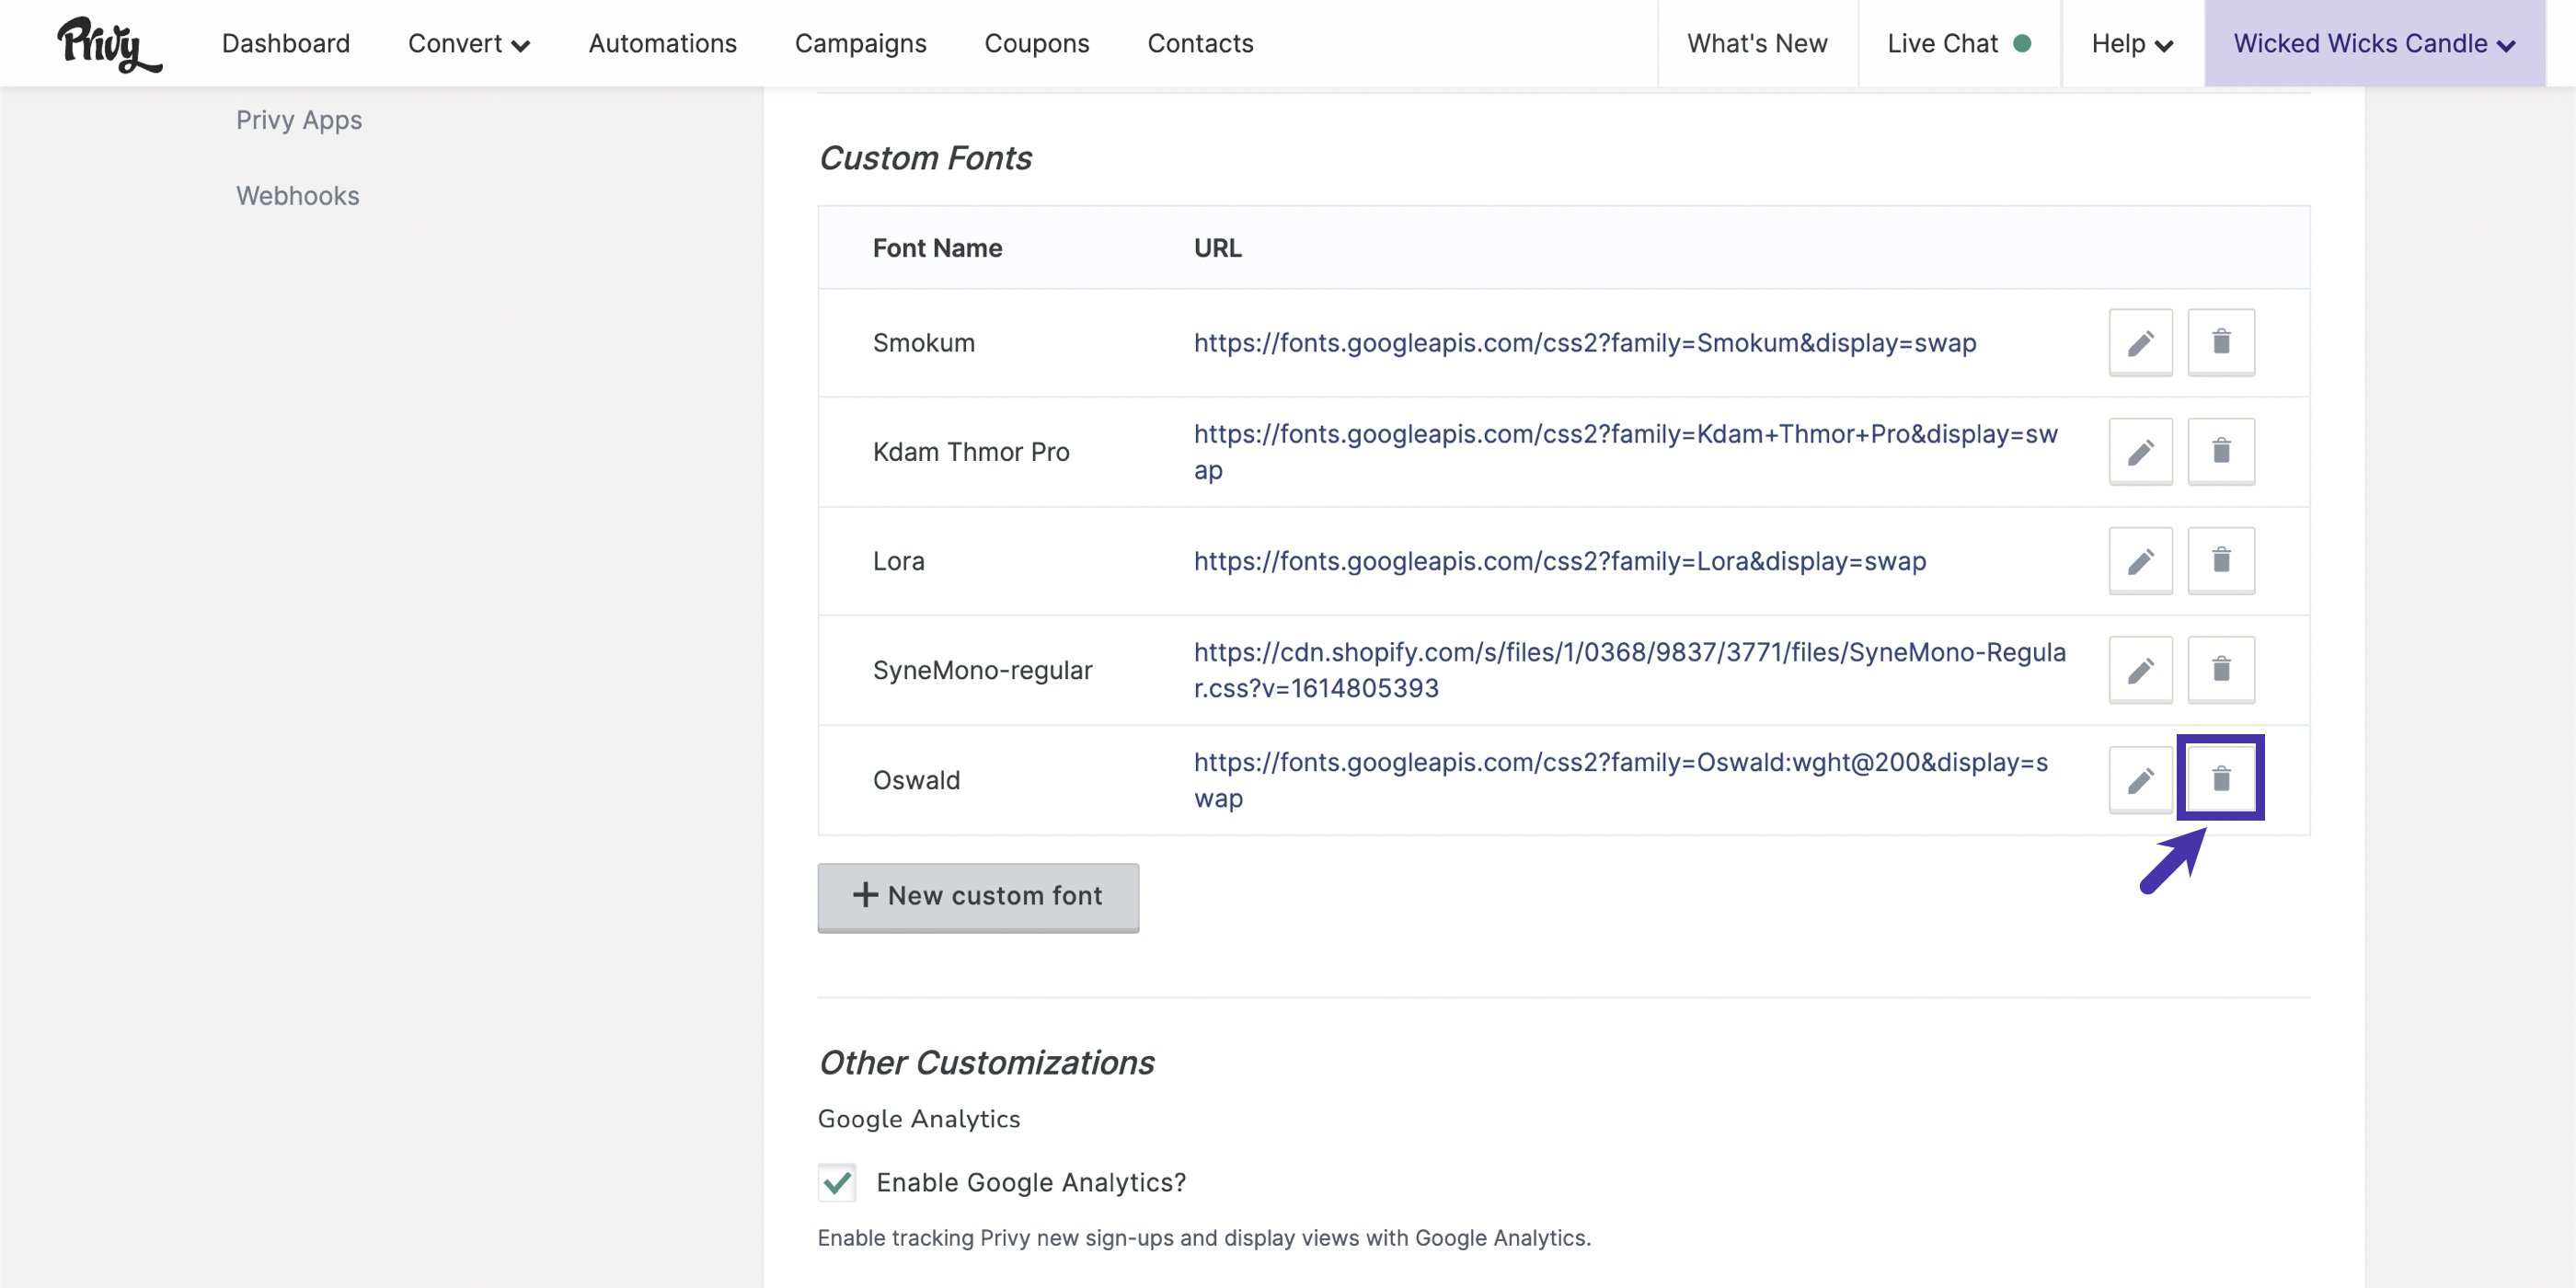Screen dimensions: 2576x1288
Task: Delete the Lora font entry
Action: [2221, 561]
